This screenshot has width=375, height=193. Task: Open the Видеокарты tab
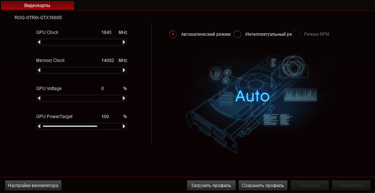coord(37,5)
